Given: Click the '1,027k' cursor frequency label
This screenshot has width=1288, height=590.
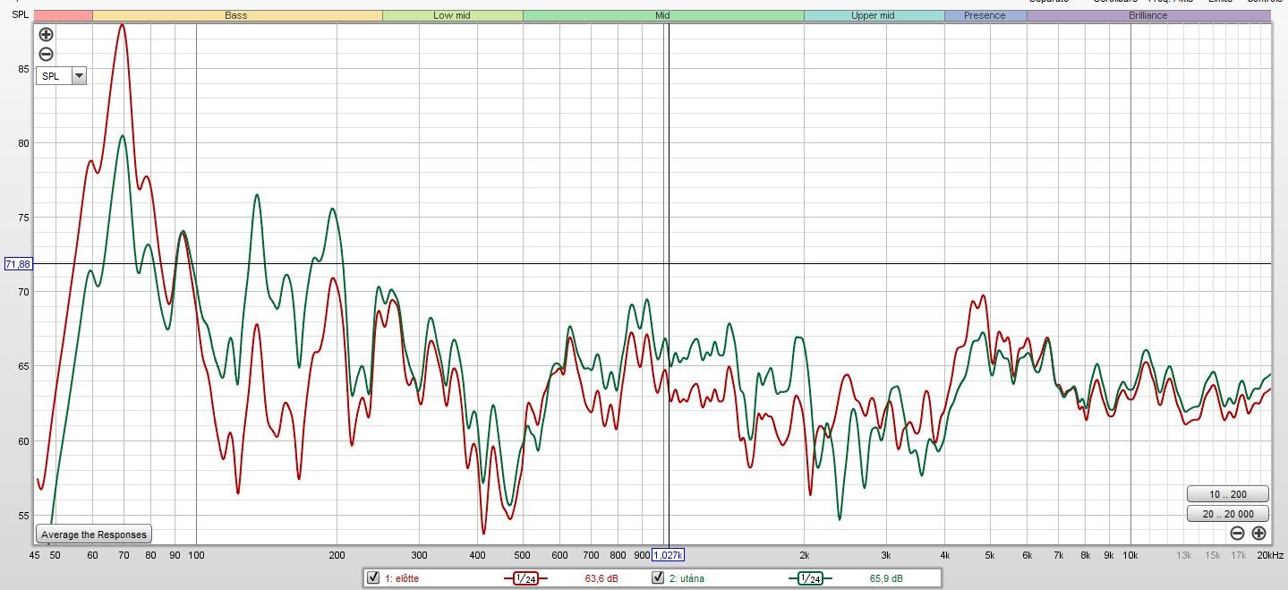Looking at the screenshot, I should point(668,555).
